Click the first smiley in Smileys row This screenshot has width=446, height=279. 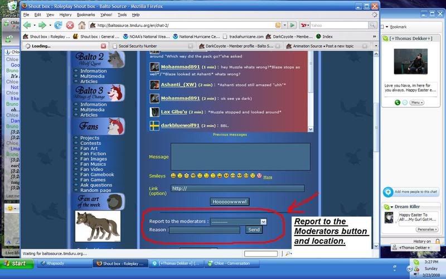tap(173, 176)
